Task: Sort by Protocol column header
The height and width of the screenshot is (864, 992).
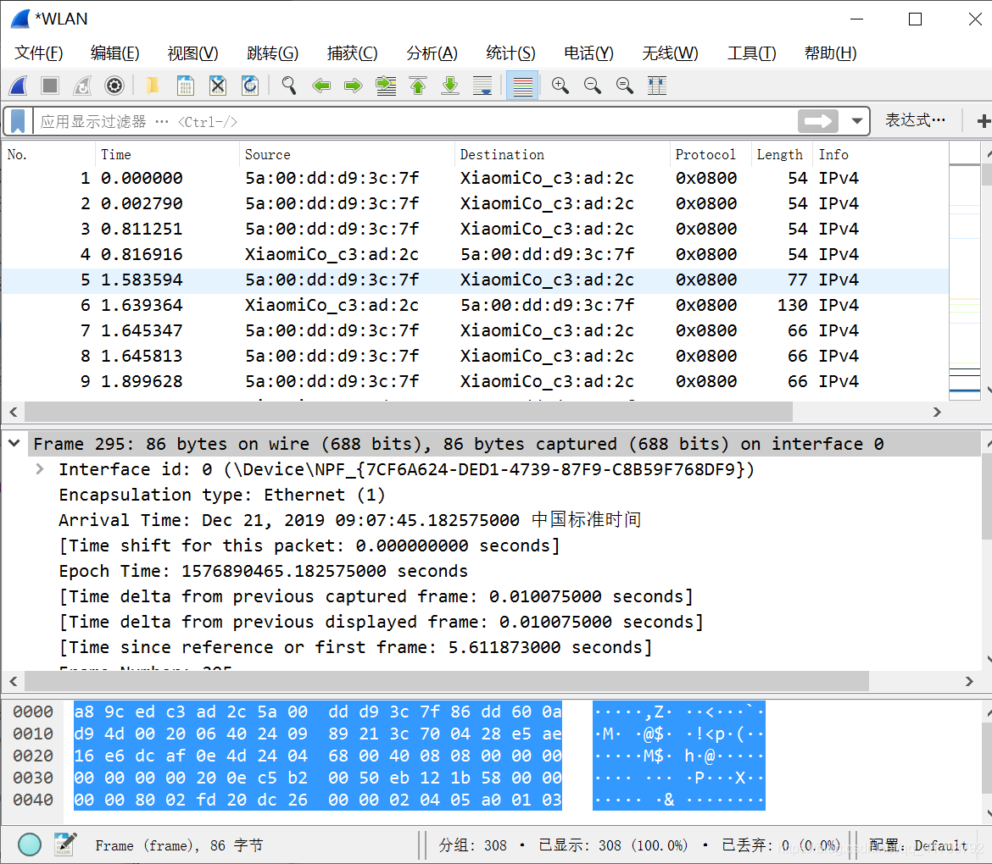Action: click(x=711, y=155)
